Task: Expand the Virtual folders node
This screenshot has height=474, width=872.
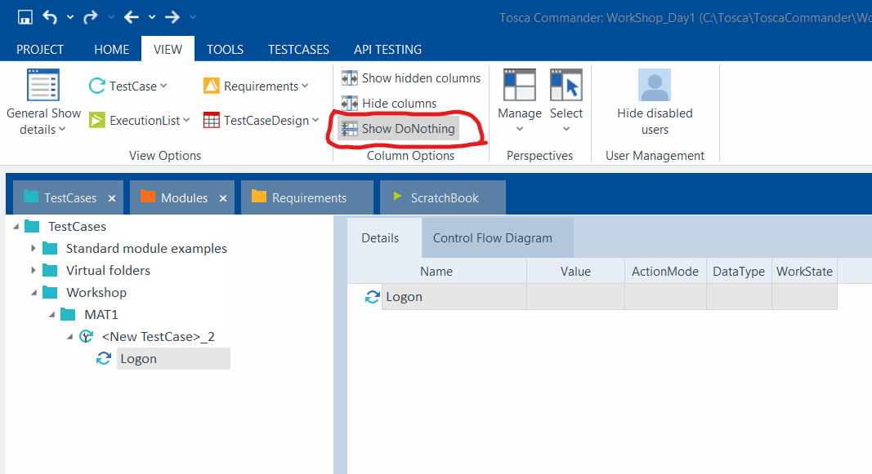Action: pyautogui.click(x=34, y=270)
